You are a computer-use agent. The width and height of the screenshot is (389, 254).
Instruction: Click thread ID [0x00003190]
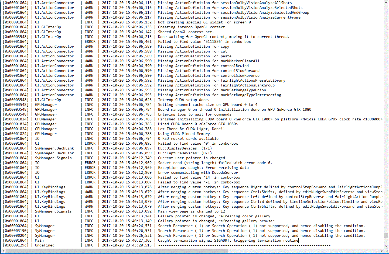point(15,231)
